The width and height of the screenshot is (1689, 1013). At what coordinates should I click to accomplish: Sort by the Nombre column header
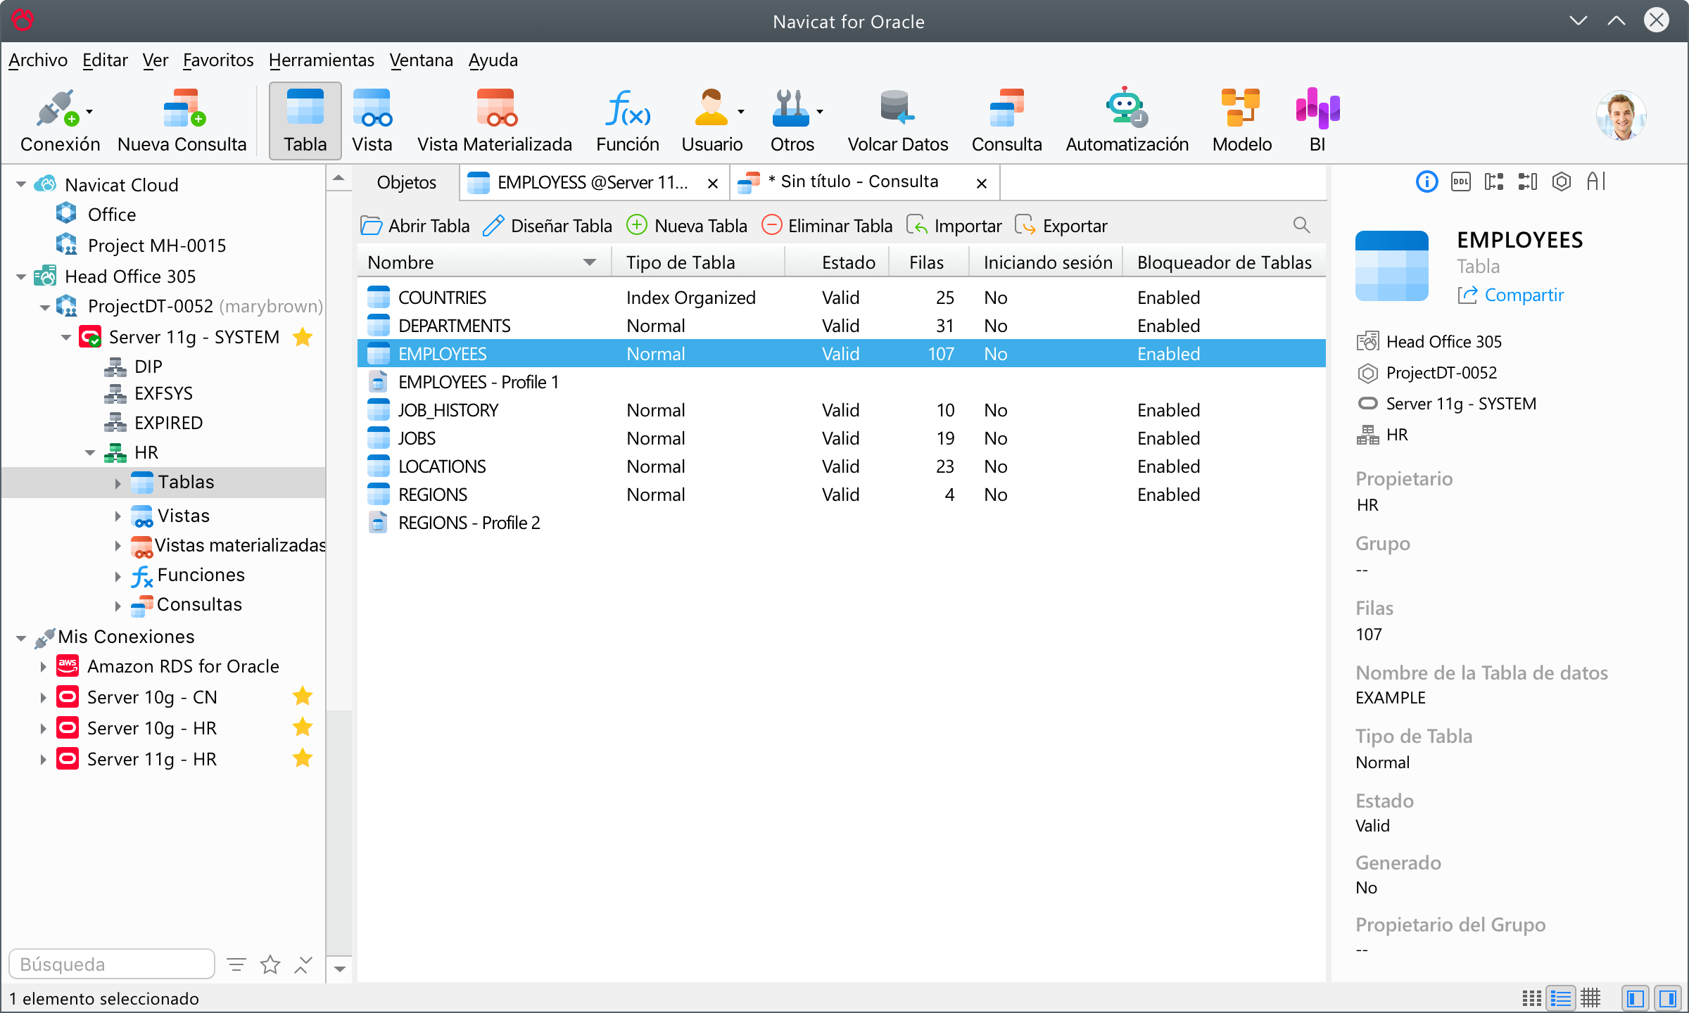(484, 262)
